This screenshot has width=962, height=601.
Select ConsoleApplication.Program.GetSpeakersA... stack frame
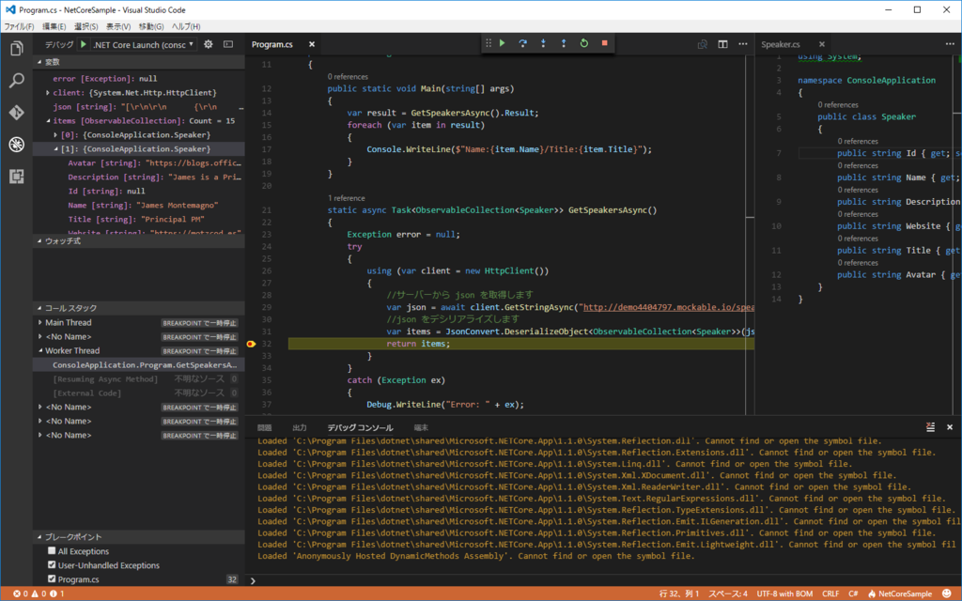[139, 365]
